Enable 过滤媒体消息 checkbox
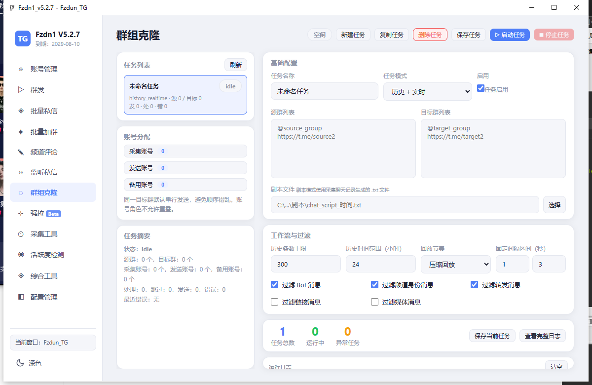Viewport: 592px width, 385px height. (375, 302)
